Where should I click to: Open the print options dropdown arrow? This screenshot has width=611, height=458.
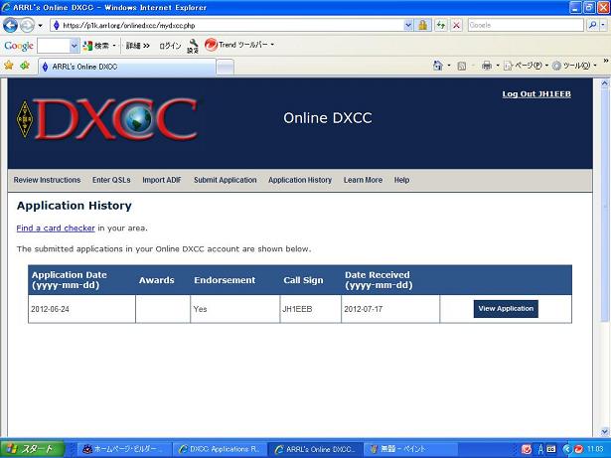pos(498,66)
